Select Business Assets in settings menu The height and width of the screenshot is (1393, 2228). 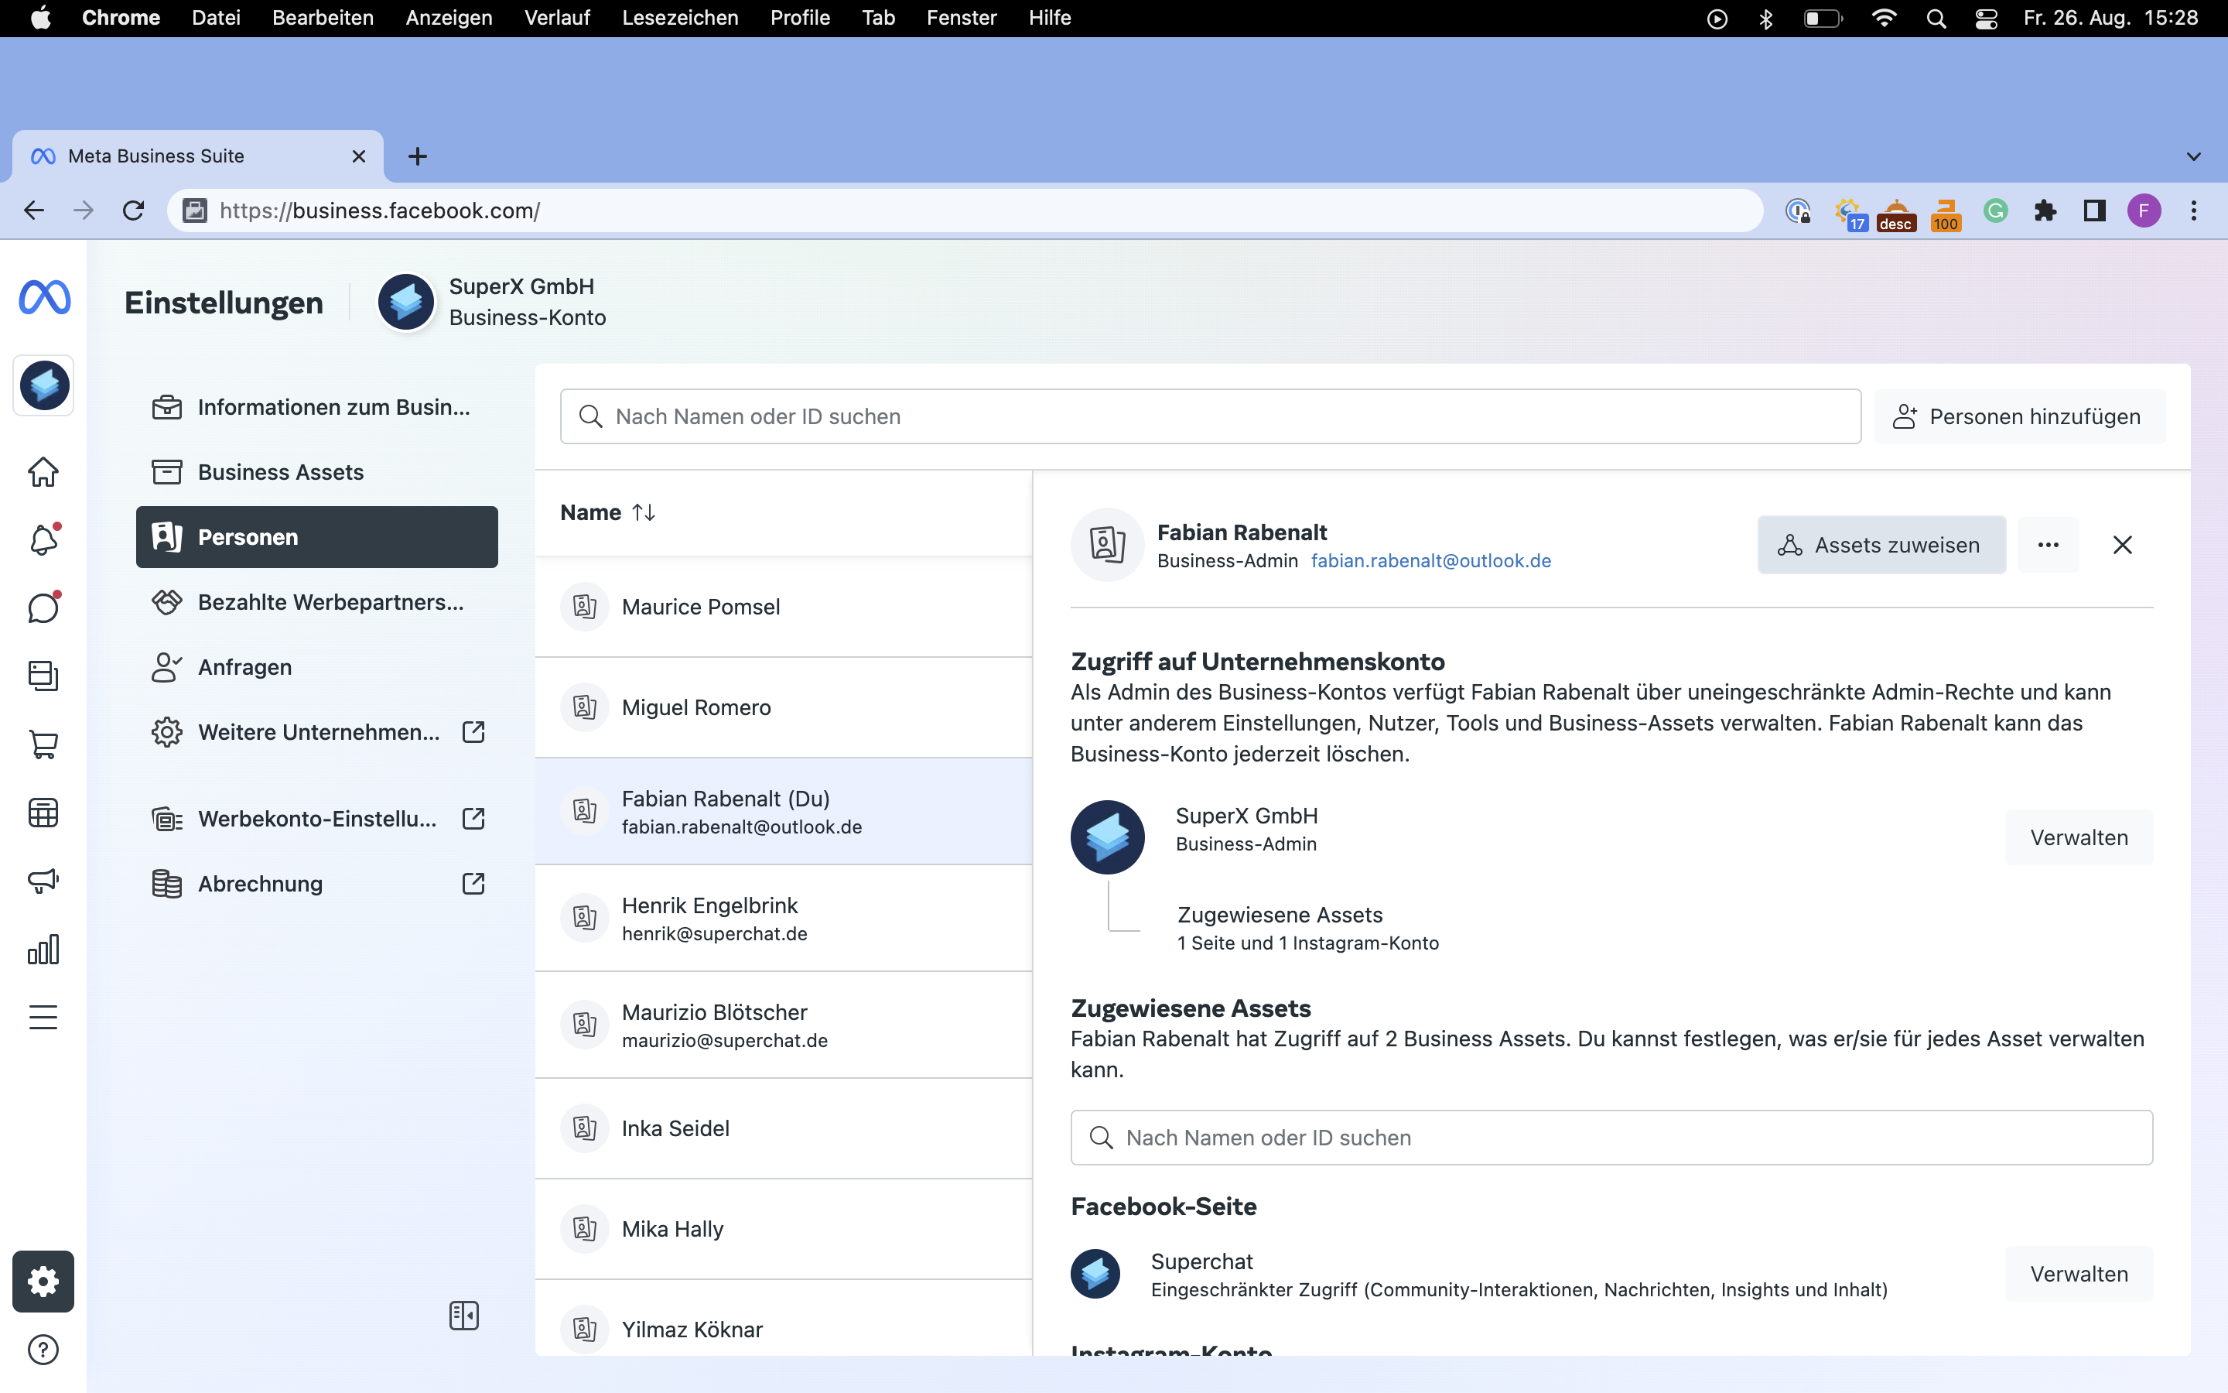(281, 472)
